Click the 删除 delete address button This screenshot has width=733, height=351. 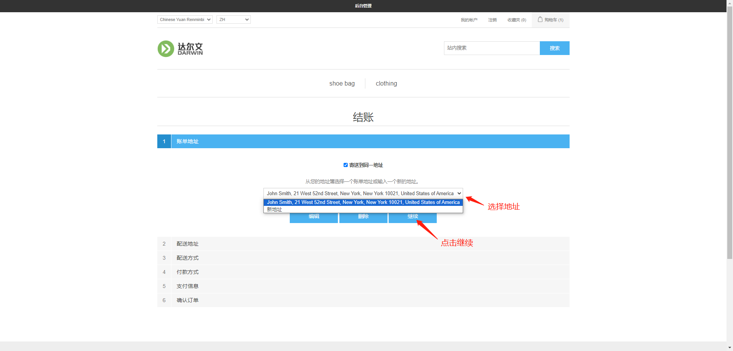click(363, 218)
